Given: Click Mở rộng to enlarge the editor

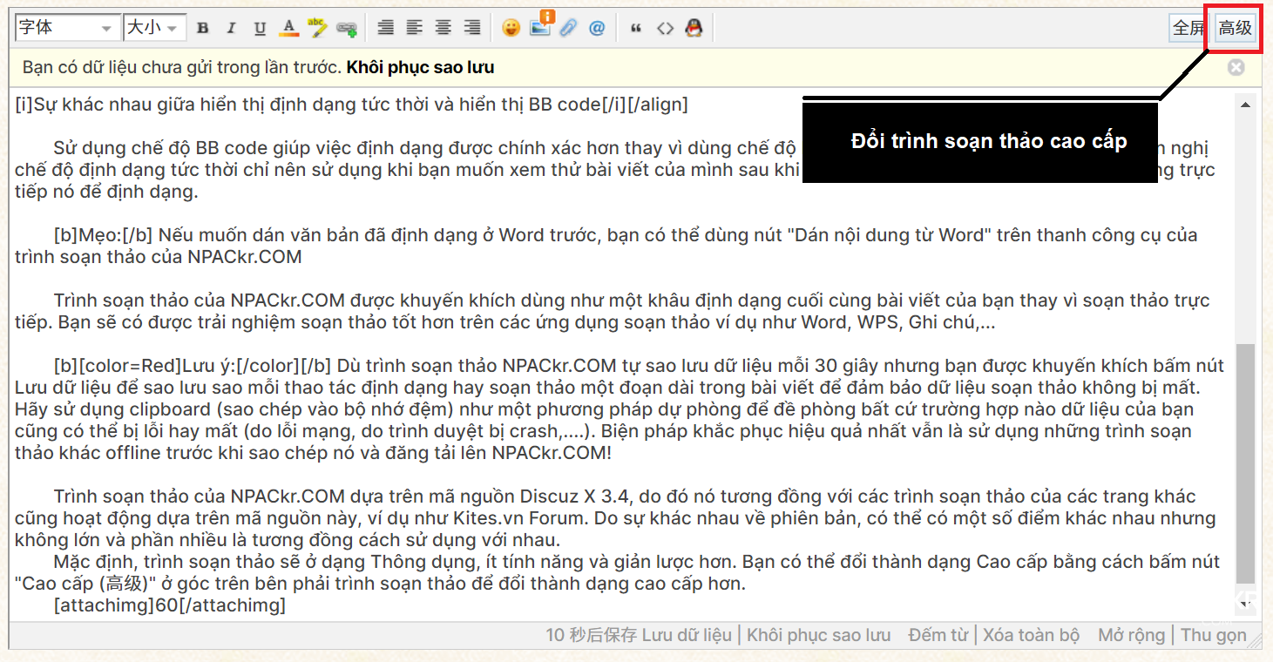Looking at the screenshot, I should click(x=1131, y=635).
